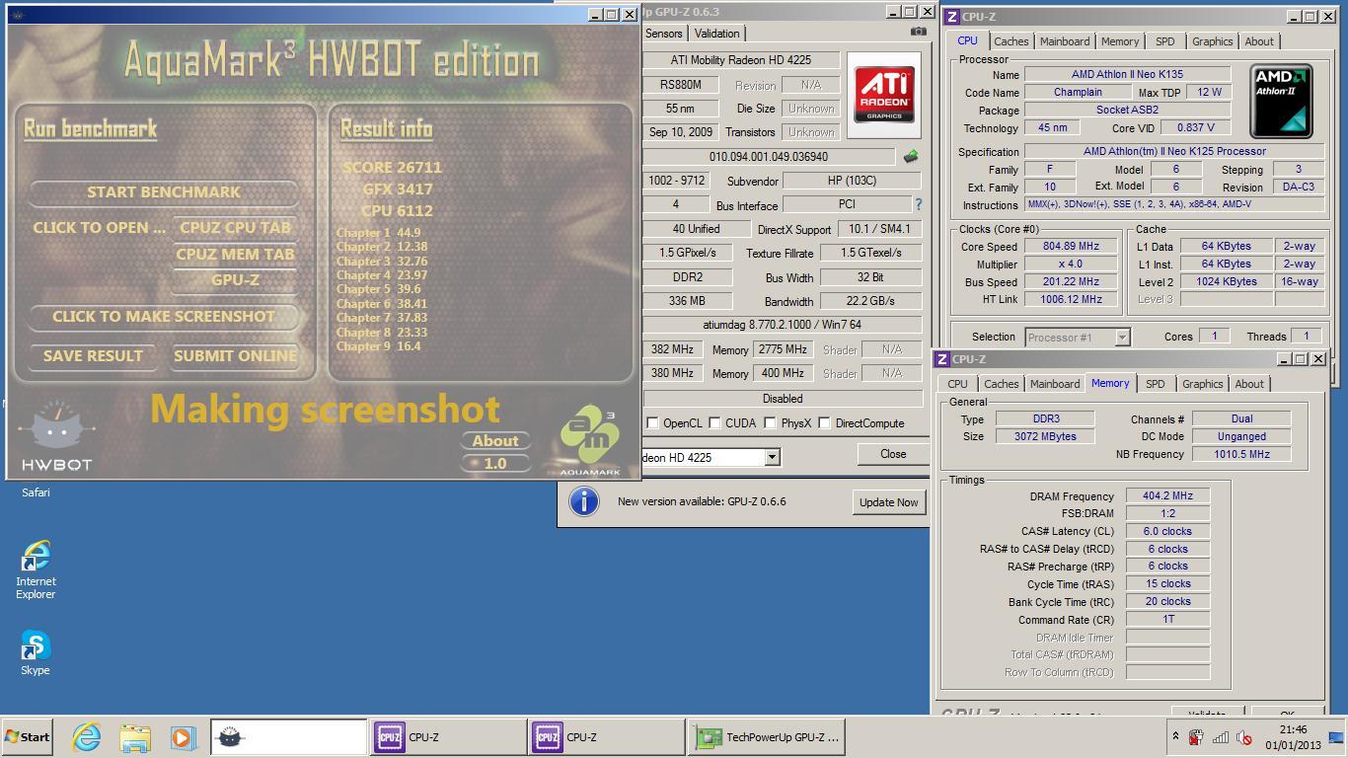Open the Radeon HD 4225 GPU selection dropdown
Image resolution: width=1348 pixels, height=758 pixels.
pos(772,457)
